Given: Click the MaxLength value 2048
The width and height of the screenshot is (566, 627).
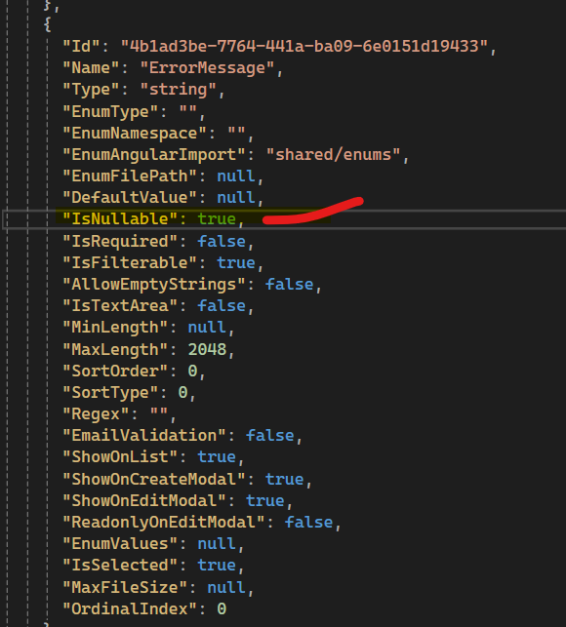Looking at the screenshot, I should [207, 350].
